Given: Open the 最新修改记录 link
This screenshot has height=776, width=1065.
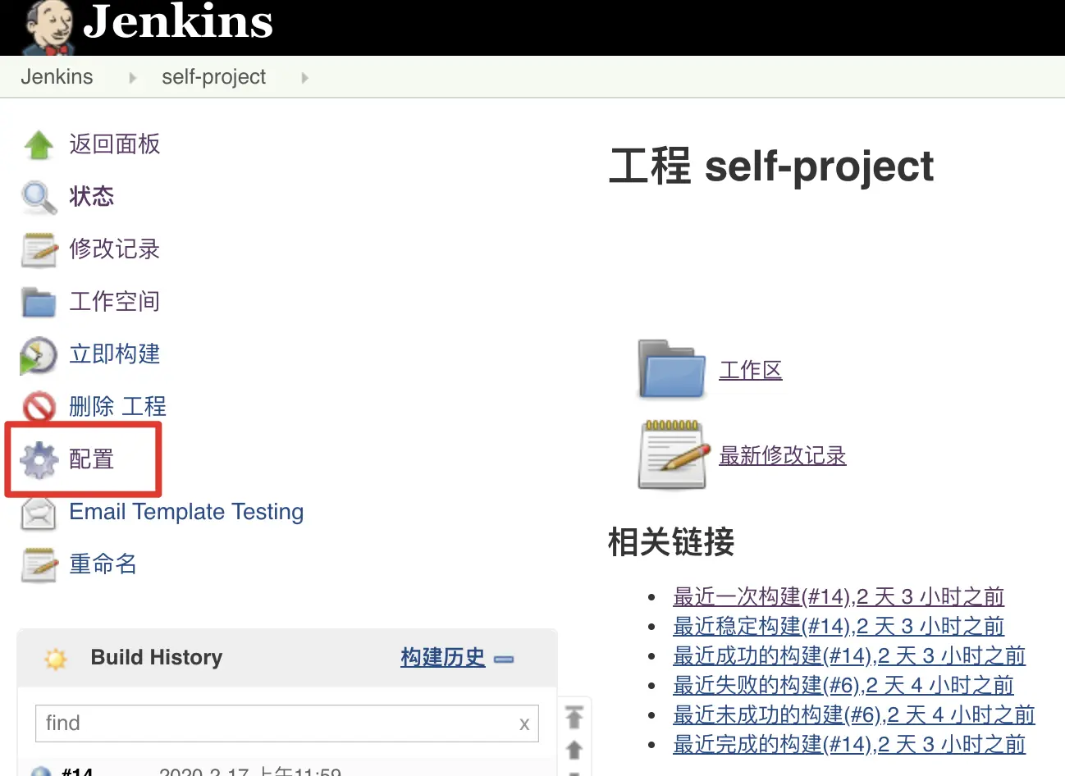Looking at the screenshot, I should click(x=783, y=455).
